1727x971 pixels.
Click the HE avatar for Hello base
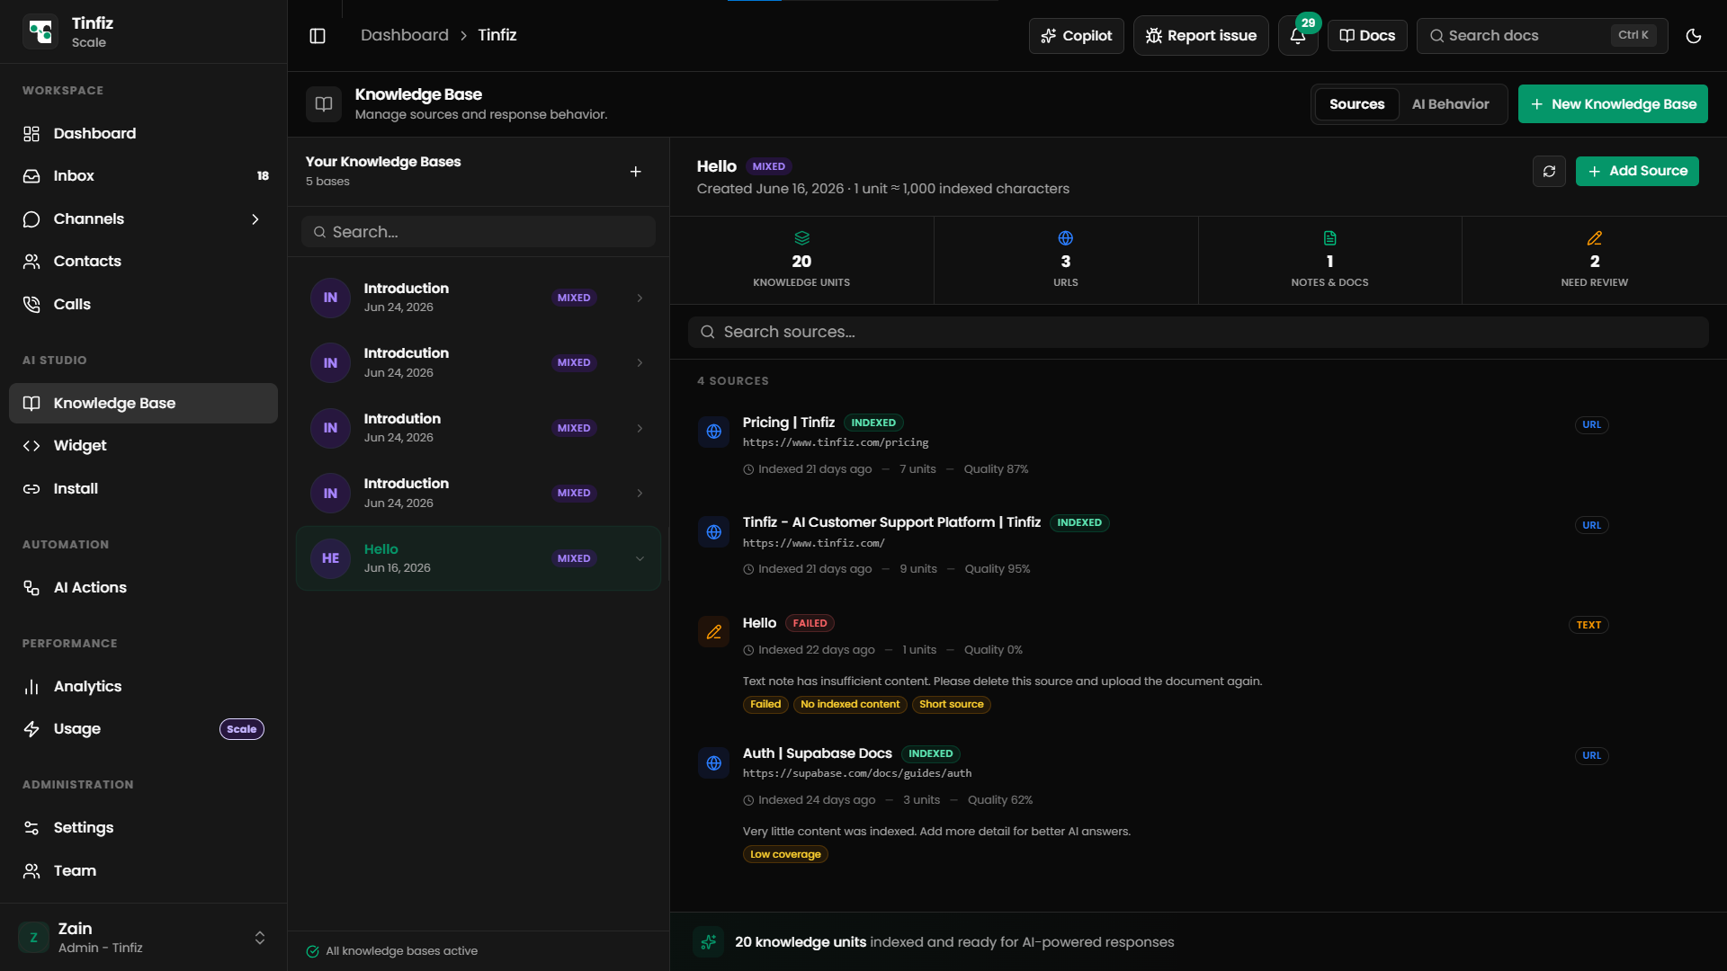click(330, 558)
